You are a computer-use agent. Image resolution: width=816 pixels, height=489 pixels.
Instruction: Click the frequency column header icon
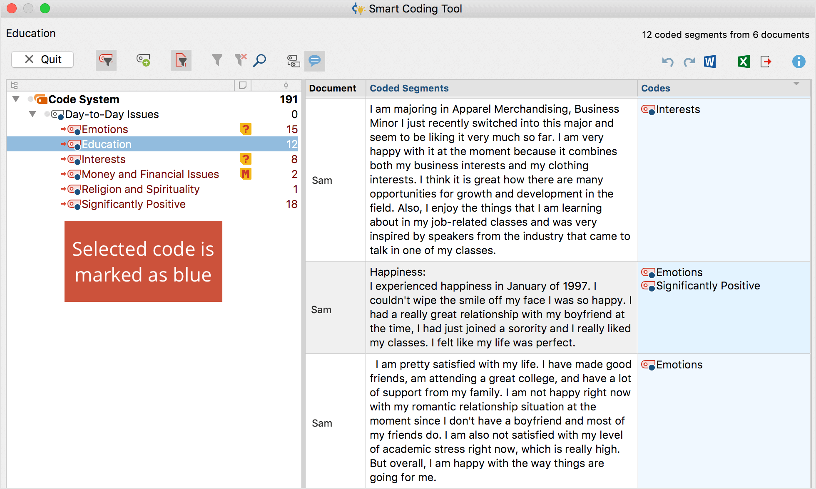click(286, 85)
